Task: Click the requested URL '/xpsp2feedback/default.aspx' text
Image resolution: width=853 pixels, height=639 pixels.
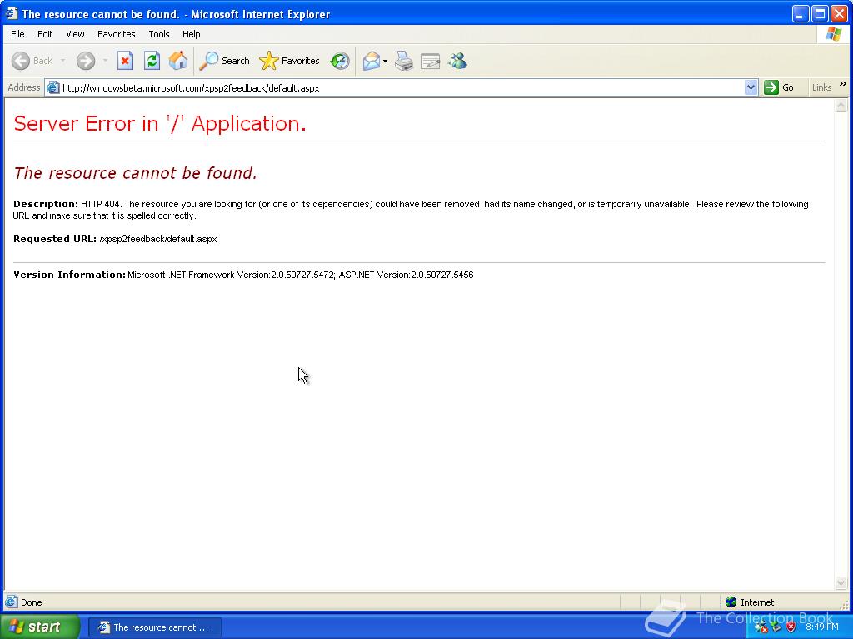Action: click(x=158, y=239)
